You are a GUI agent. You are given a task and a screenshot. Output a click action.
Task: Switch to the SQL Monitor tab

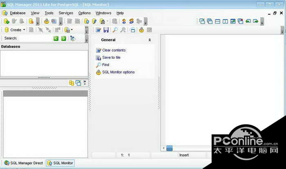(60, 163)
